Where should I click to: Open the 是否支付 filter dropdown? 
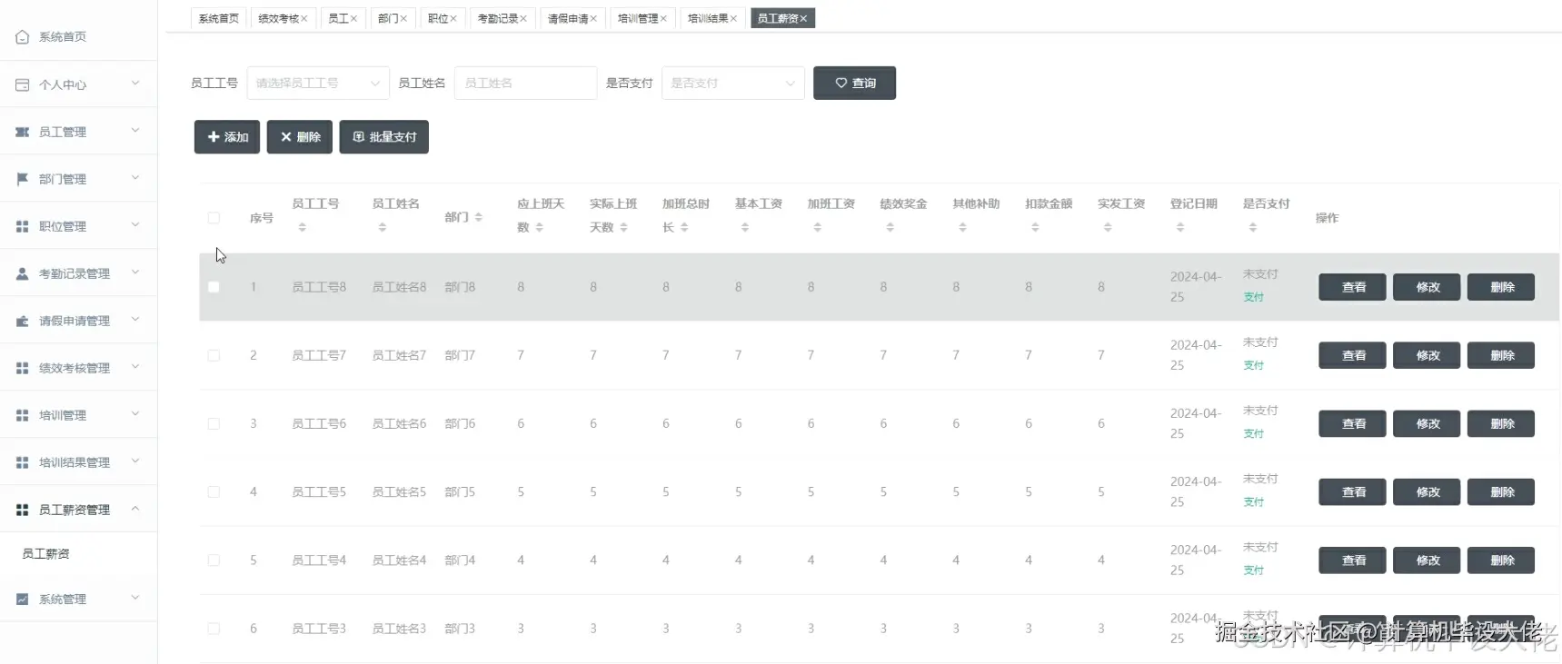732,84
